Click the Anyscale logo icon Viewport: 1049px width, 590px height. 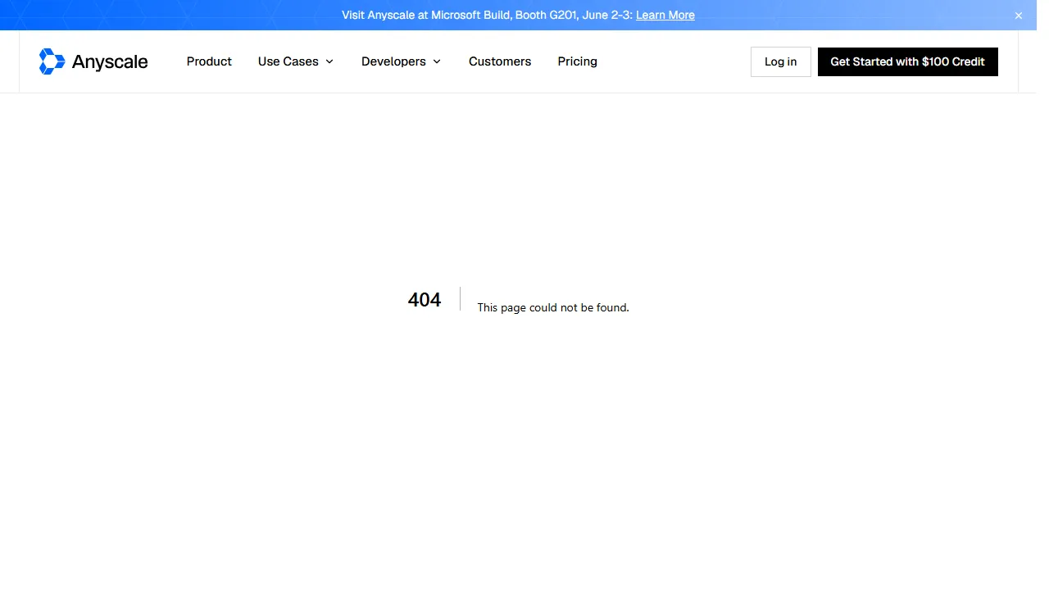point(52,61)
